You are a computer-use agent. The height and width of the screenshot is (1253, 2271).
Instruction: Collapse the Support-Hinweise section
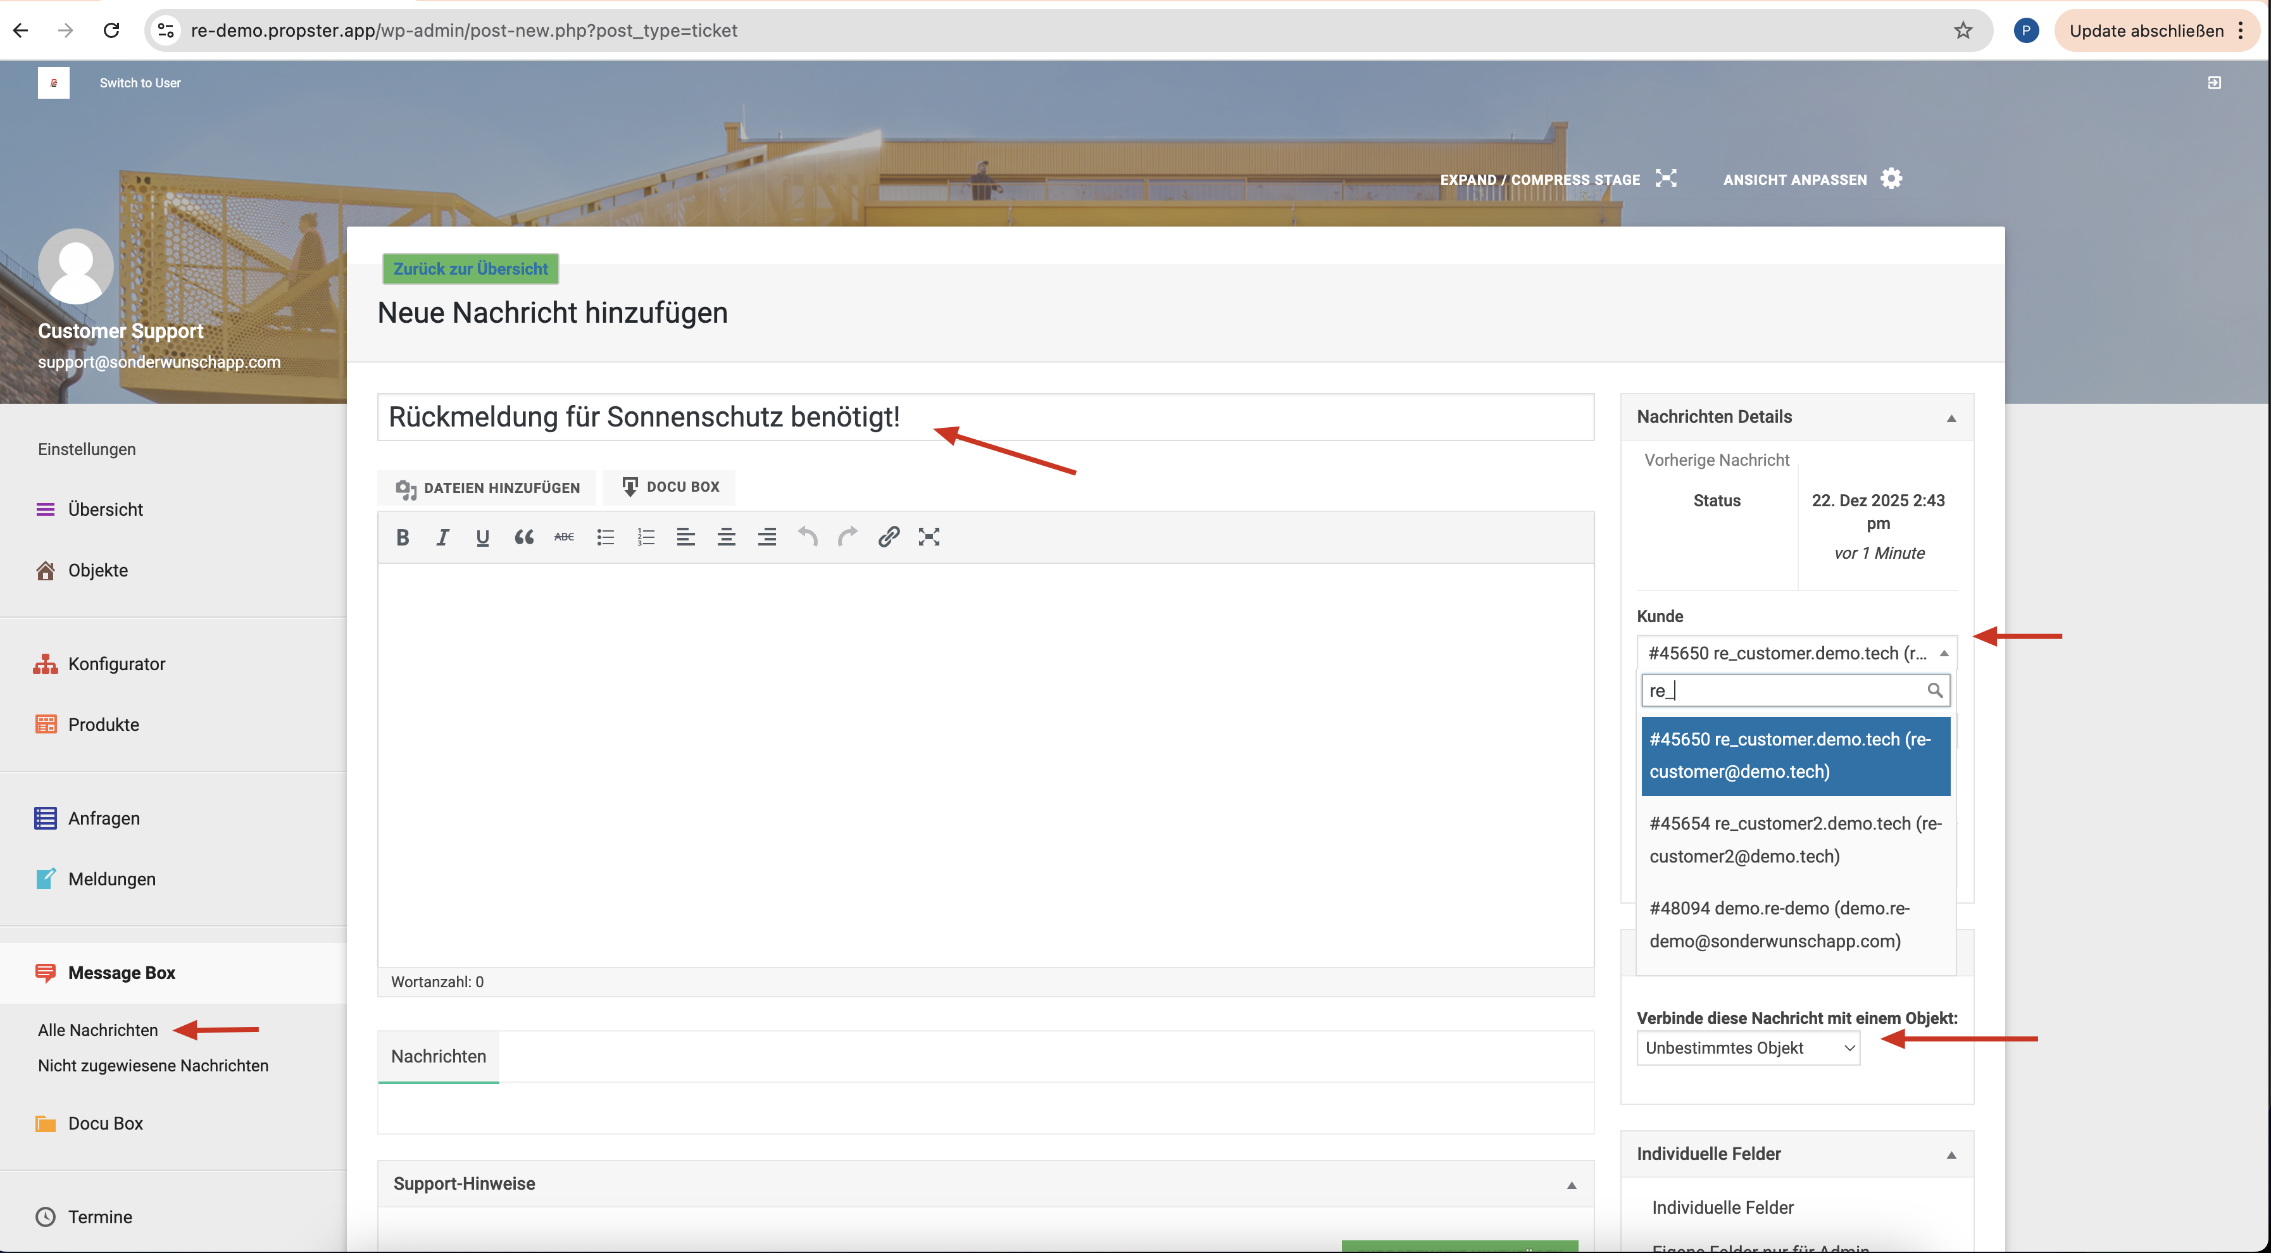[1571, 1184]
